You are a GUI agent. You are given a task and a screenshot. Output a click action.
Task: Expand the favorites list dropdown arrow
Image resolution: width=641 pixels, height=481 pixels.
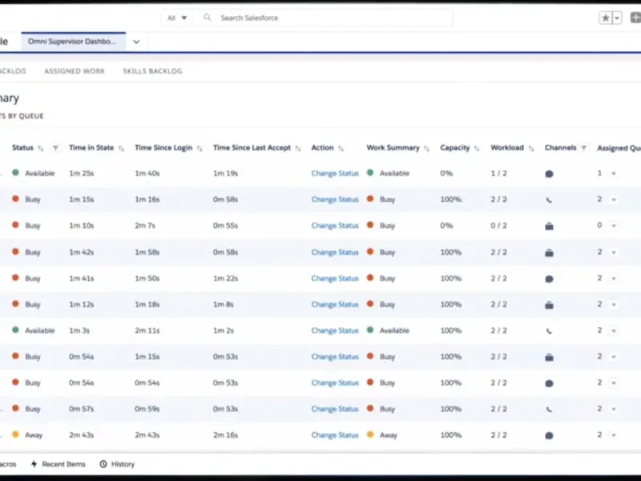[617, 18]
